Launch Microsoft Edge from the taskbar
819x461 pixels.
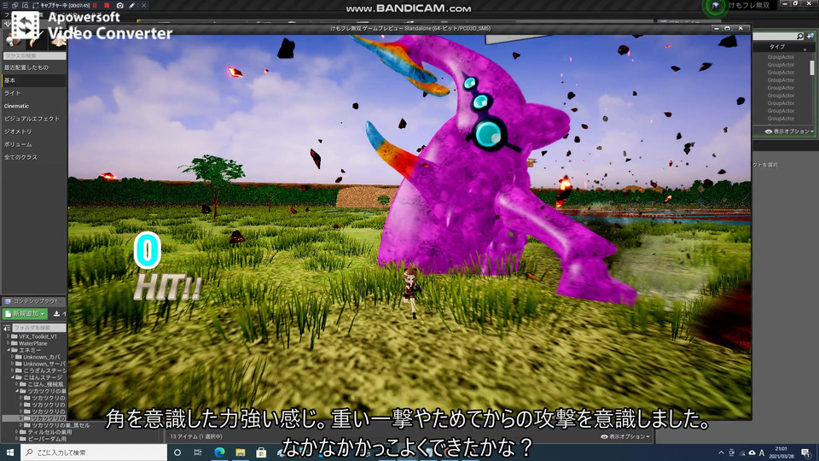(219, 452)
